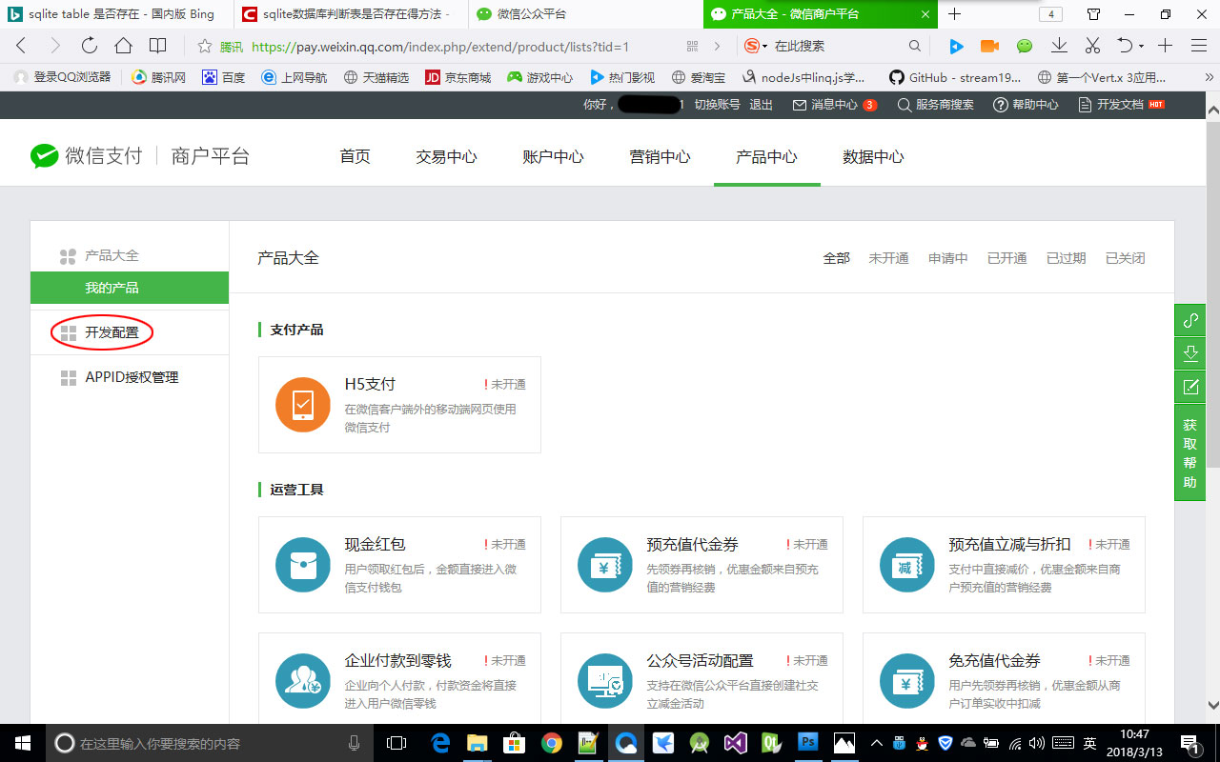Open 帮助中心 in the top bar
The image size is (1220, 762).
click(x=1026, y=105)
